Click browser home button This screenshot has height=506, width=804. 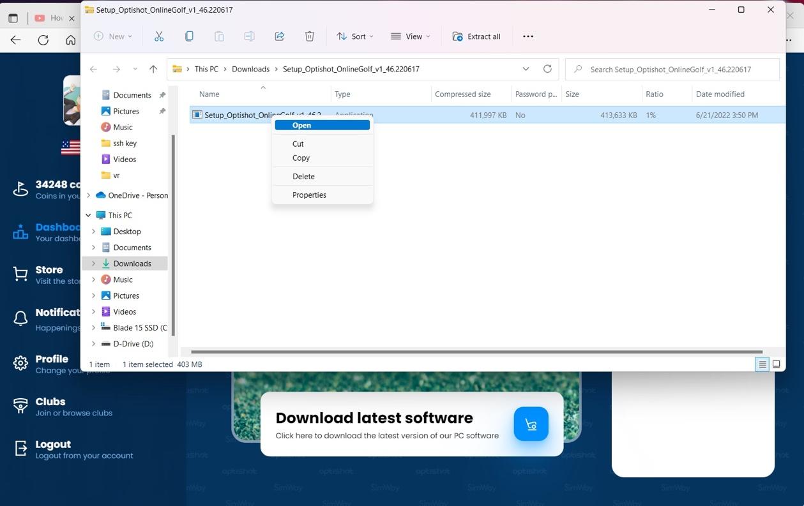pos(70,40)
